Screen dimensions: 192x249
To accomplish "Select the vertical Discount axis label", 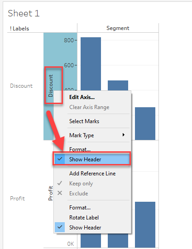I will (51, 86).
